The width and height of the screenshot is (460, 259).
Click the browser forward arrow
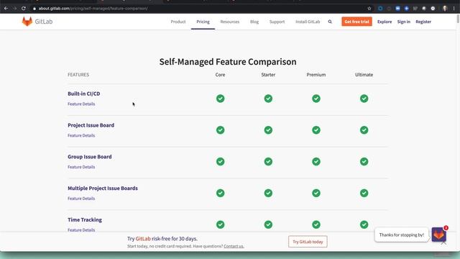[14, 9]
